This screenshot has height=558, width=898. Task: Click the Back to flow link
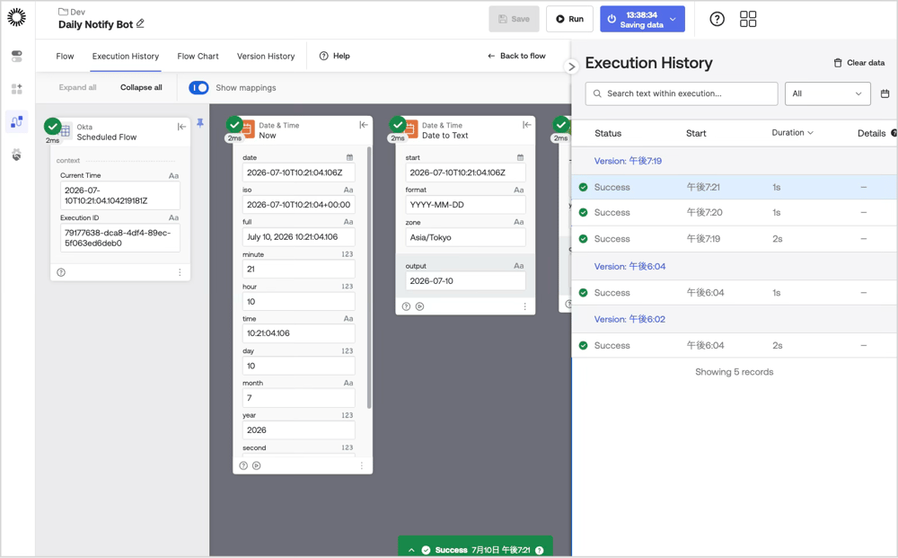point(516,56)
